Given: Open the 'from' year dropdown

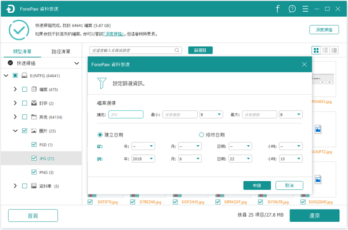Looking at the screenshot, I should coord(143,146).
